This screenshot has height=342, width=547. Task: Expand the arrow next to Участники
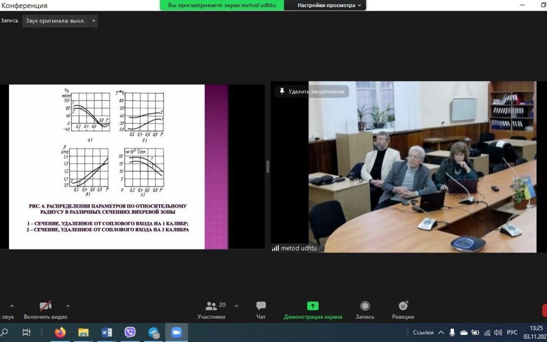[236, 306]
